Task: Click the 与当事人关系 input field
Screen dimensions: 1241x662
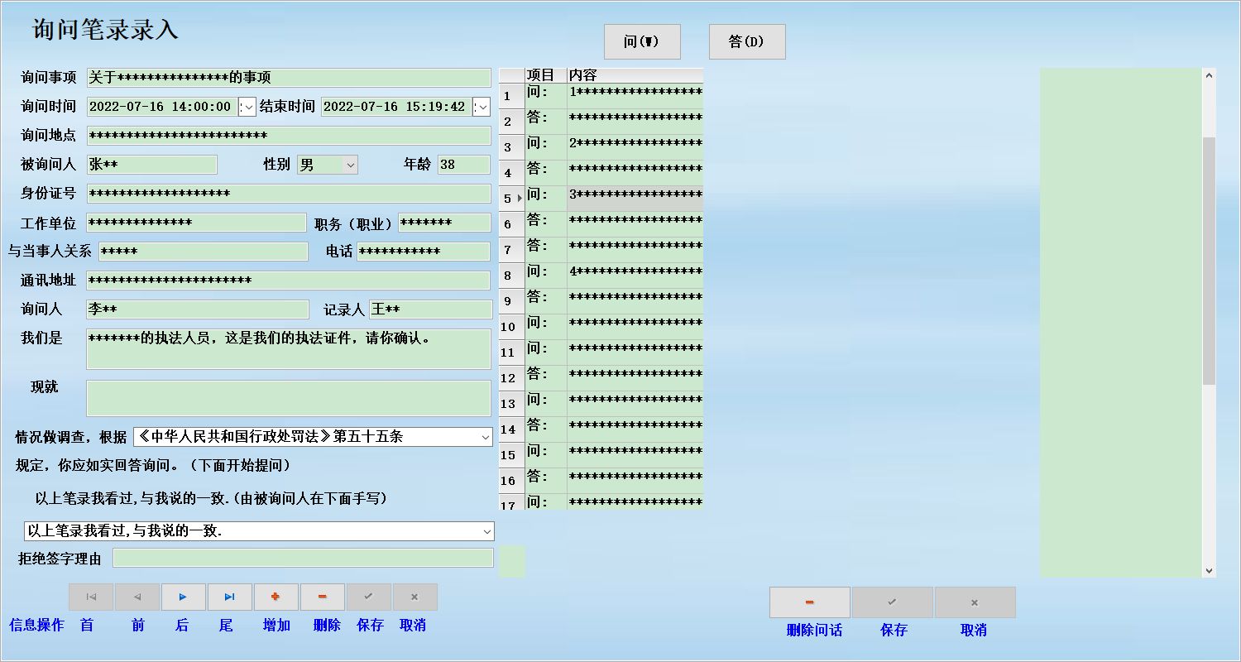Action: (x=203, y=252)
